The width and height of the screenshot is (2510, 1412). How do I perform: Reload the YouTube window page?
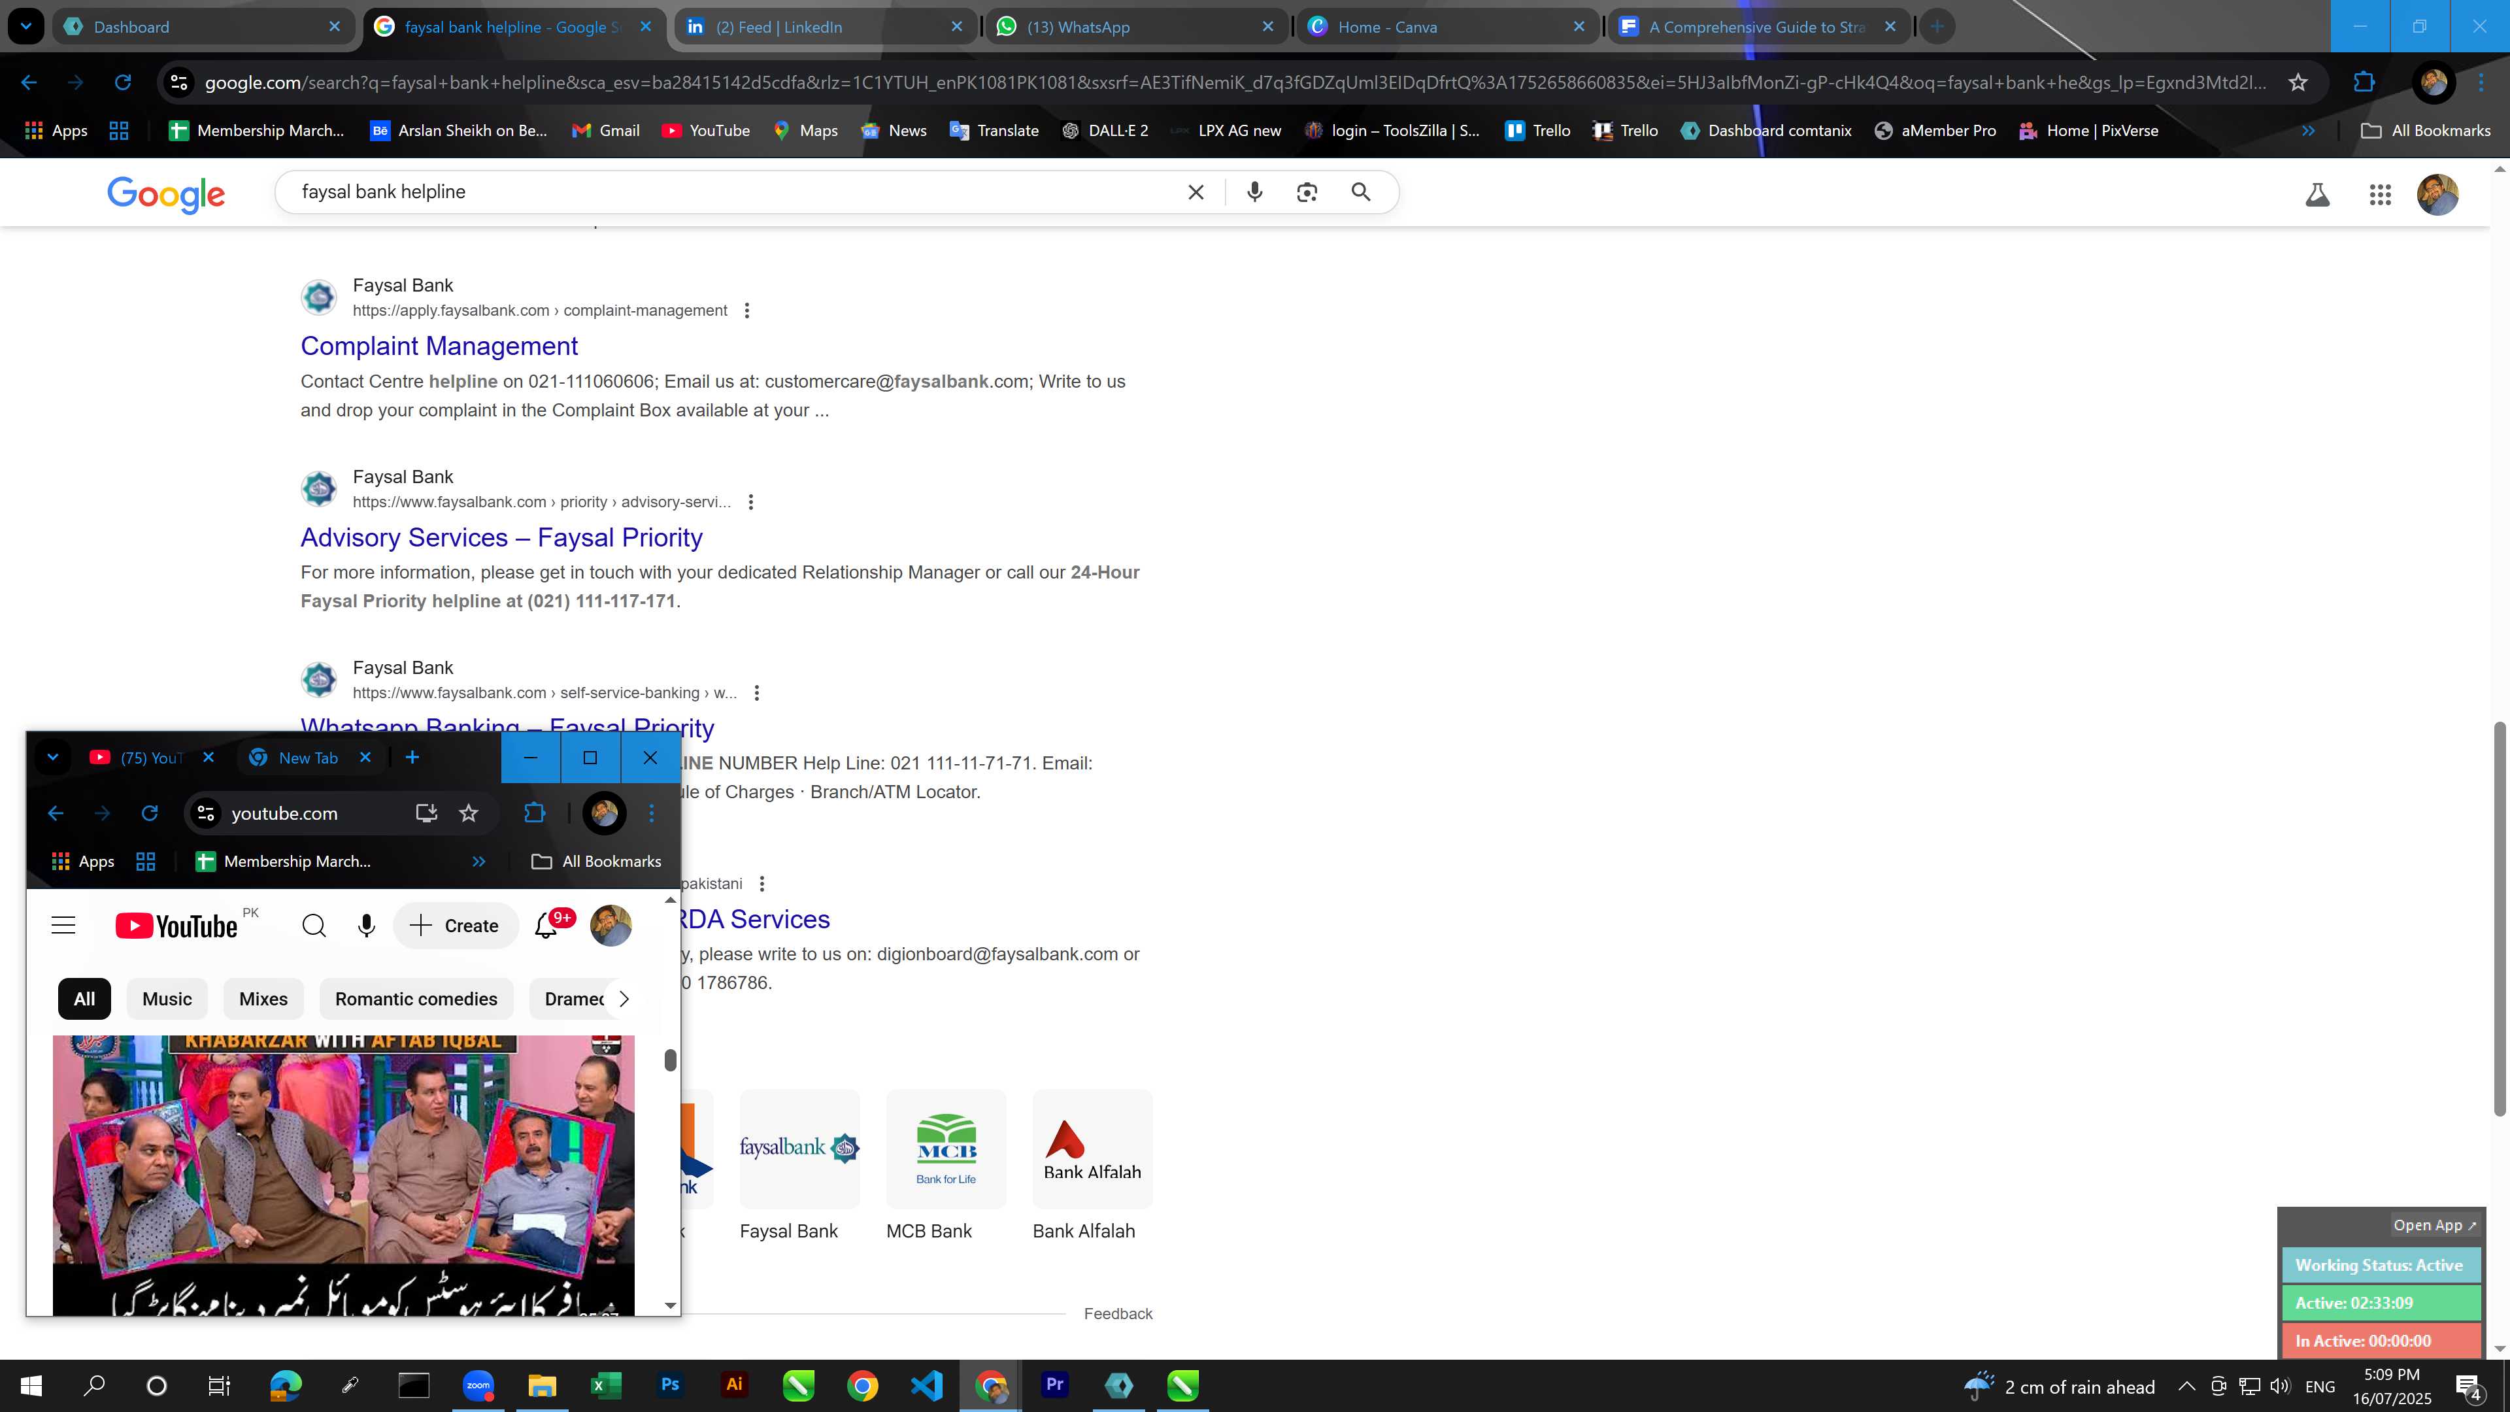(149, 813)
